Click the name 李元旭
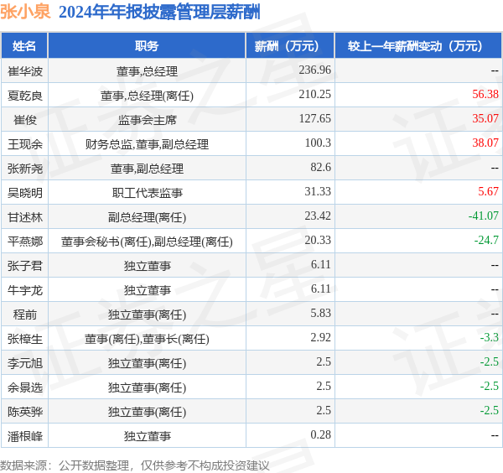The width and height of the screenshot is (503, 473). point(24,364)
